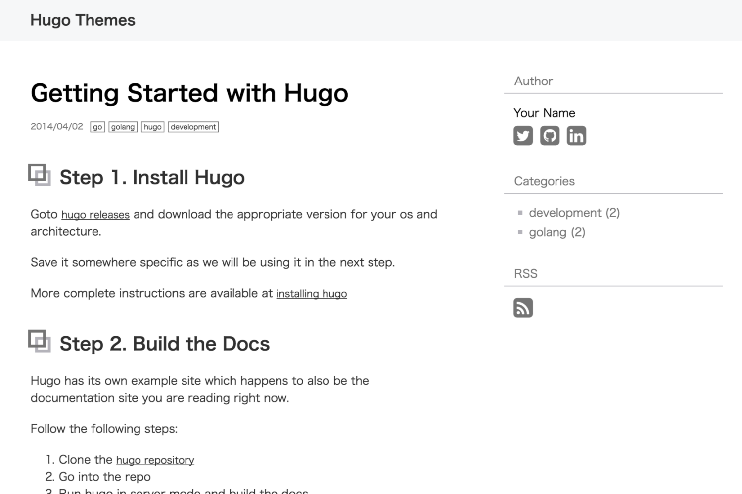Select the 'hugo' tag
Image resolution: width=742 pixels, height=494 pixels.
[x=152, y=127]
